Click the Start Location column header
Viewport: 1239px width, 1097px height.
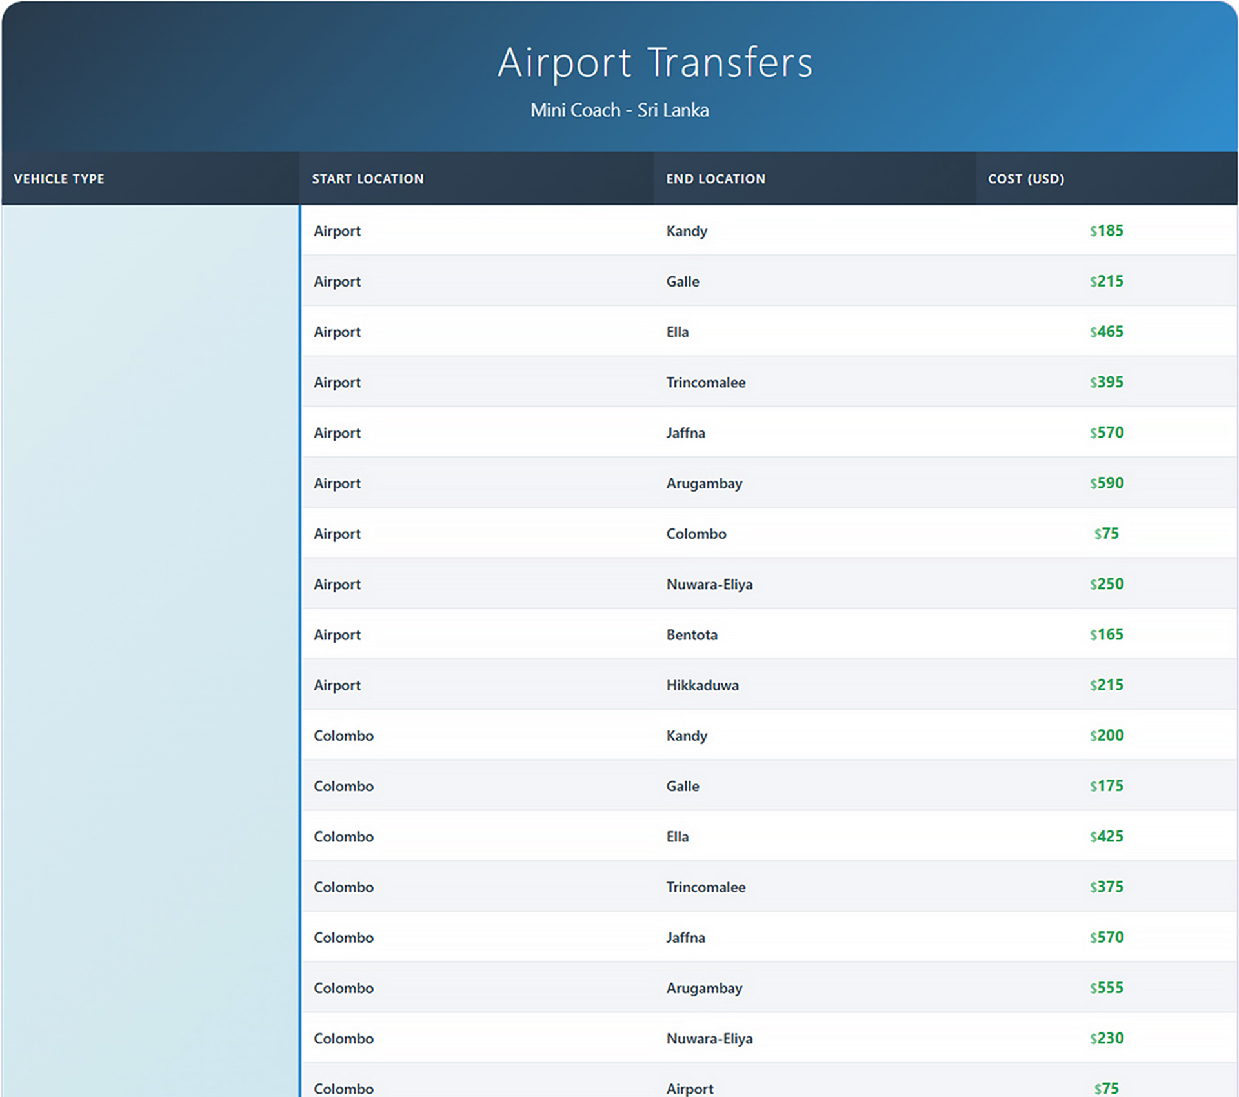point(368,179)
